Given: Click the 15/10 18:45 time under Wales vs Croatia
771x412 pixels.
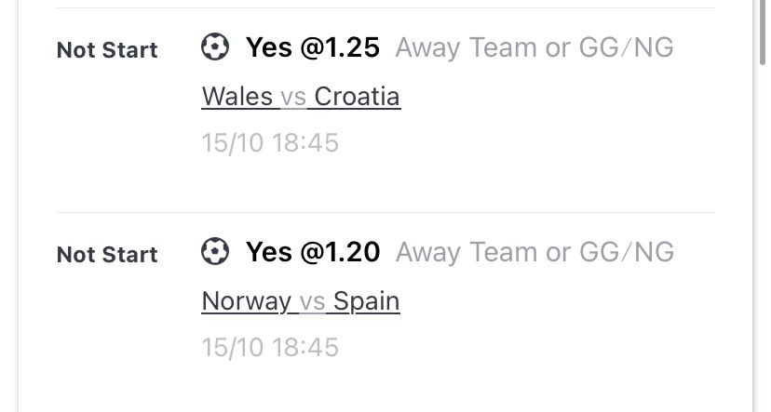Looking at the screenshot, I should 270,143.
